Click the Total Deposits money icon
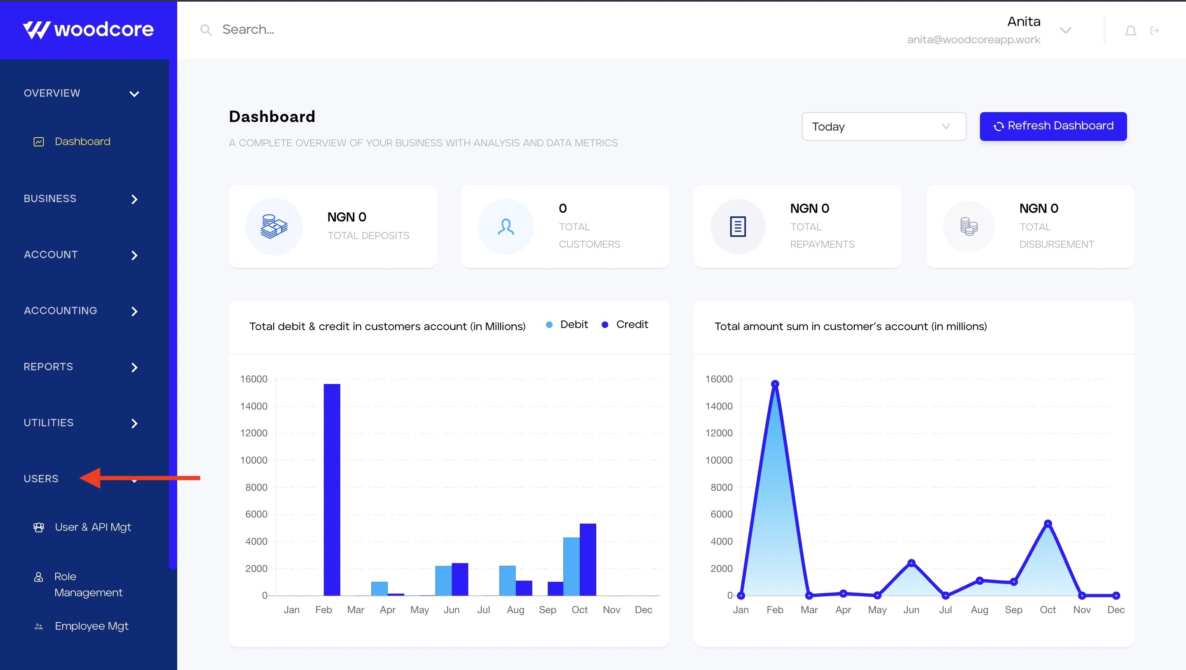Image resolution: width=1186 pixels, height=670 pixels. (274, 227)
